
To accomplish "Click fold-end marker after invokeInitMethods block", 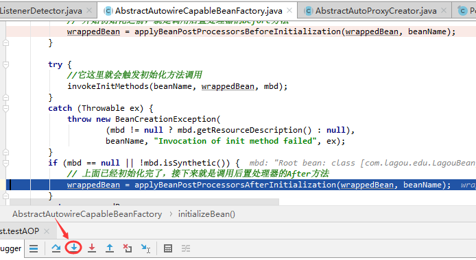I will click(x=5, y=97).
